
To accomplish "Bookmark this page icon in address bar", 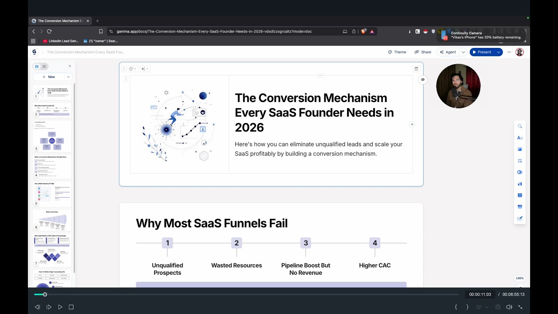I will 101,31.
